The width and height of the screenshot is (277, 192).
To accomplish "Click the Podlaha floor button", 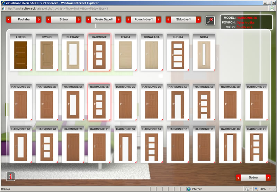I will point(24,20).
